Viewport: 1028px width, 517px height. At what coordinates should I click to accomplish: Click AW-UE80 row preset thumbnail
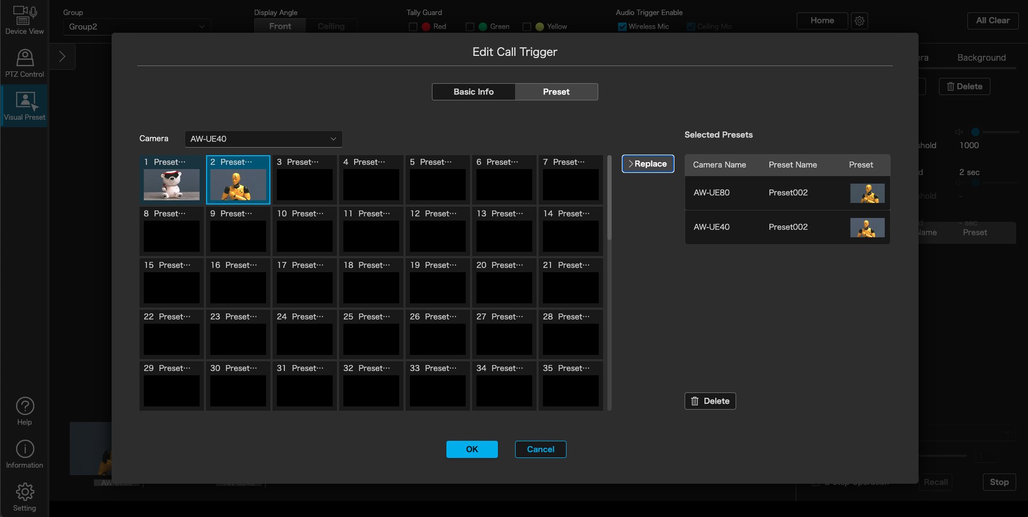coord(868,193)
